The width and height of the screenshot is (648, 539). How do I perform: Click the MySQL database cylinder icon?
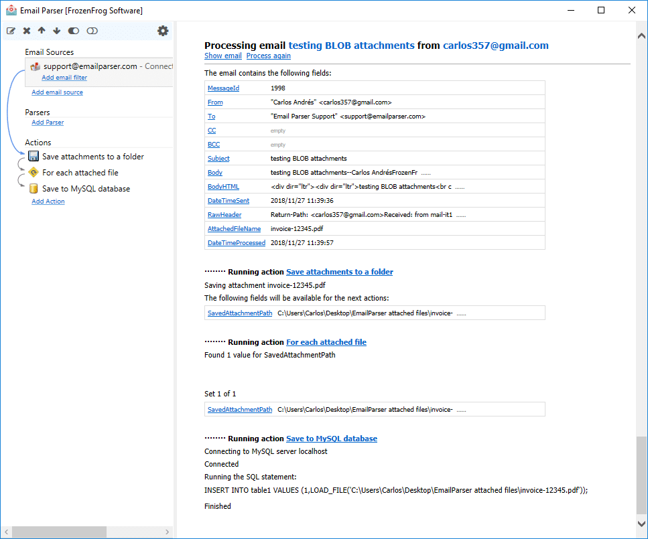pyautogui.click(x=34, y=188)
